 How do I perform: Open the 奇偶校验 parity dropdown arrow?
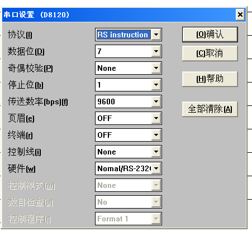[x=156, y=68]
